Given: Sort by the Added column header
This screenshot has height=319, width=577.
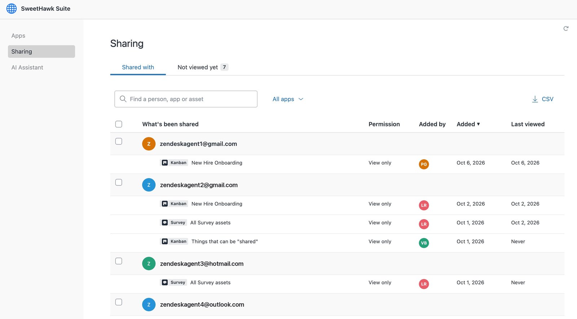Looking at the screenshot, I should pos(468,124).
